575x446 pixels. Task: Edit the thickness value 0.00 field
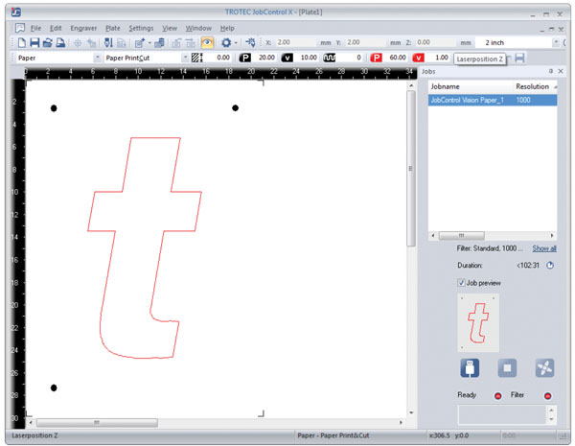(218, 58)
